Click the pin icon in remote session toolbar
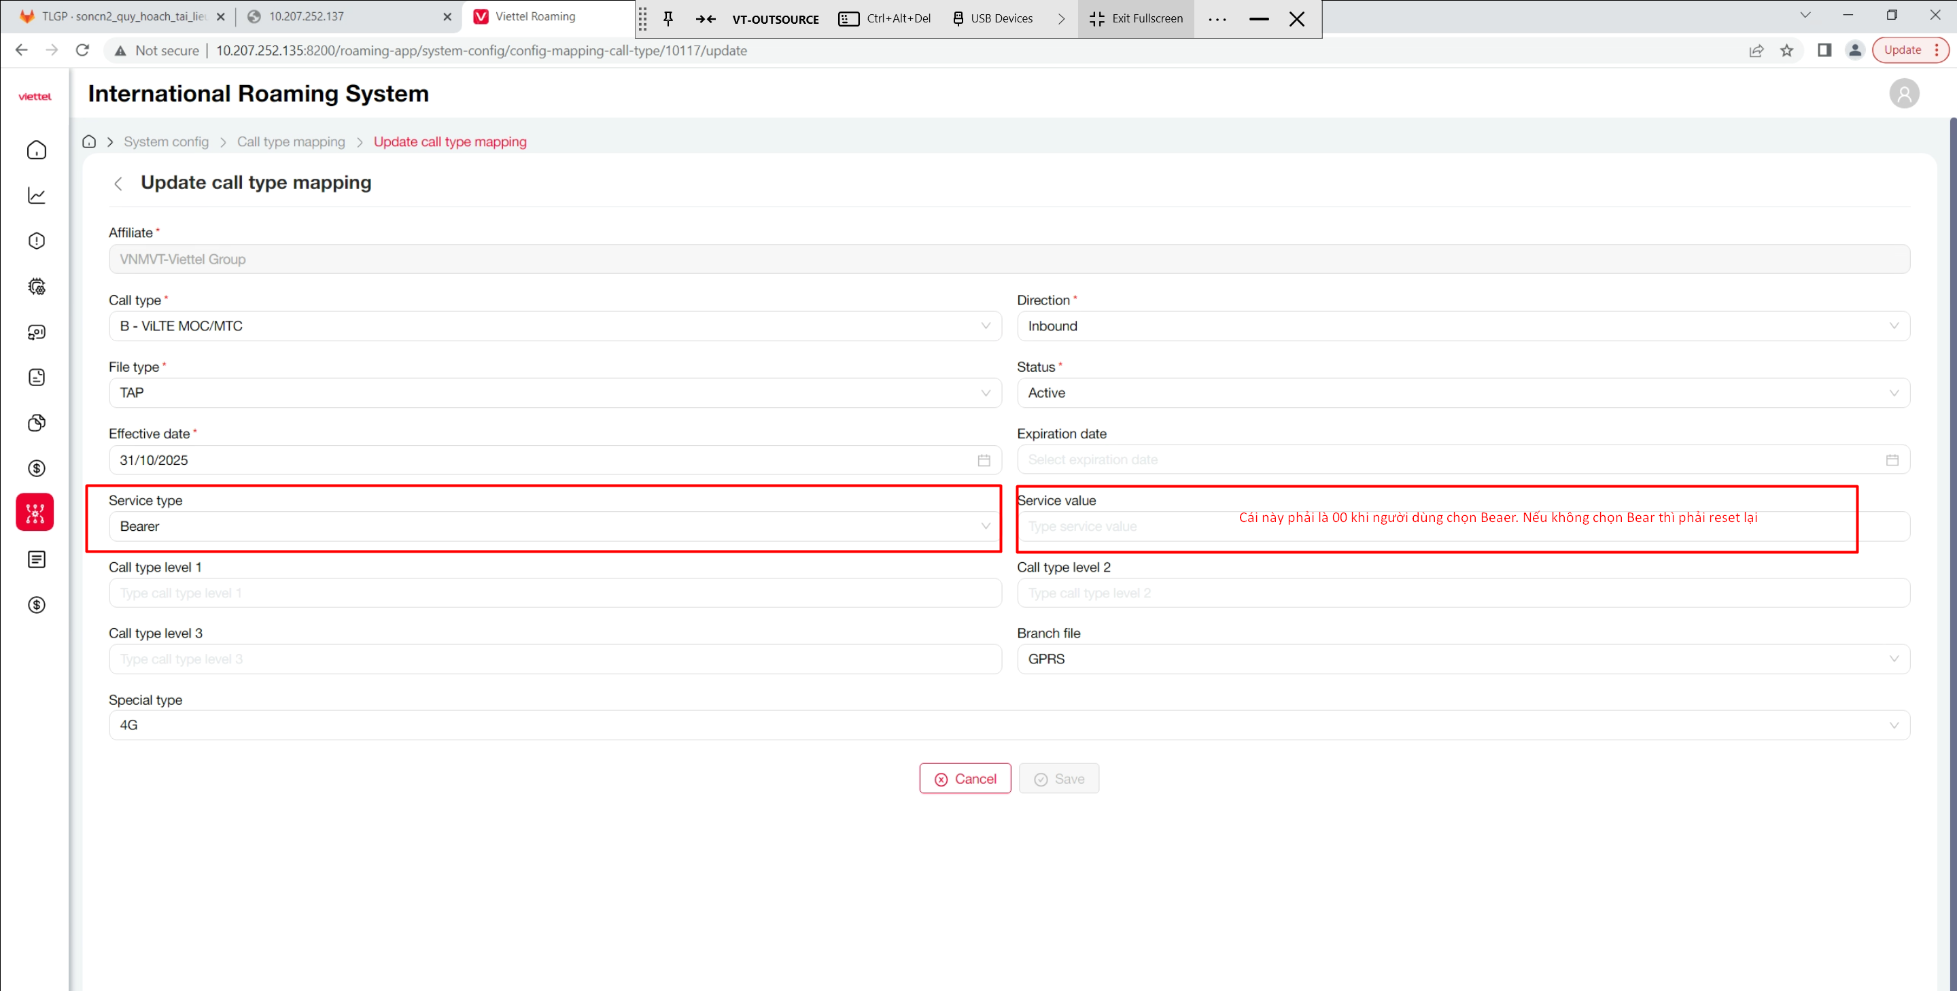This screenshot has width=1957, height=991. tap(669, 19)
